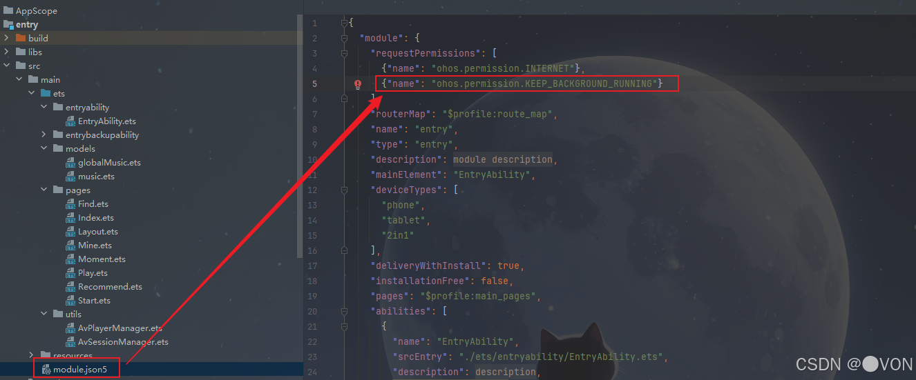This screenshot has height=380, width=916.
Task: Click the orange build folder icon
Action: pyautogui.click(x=21, y=38)
